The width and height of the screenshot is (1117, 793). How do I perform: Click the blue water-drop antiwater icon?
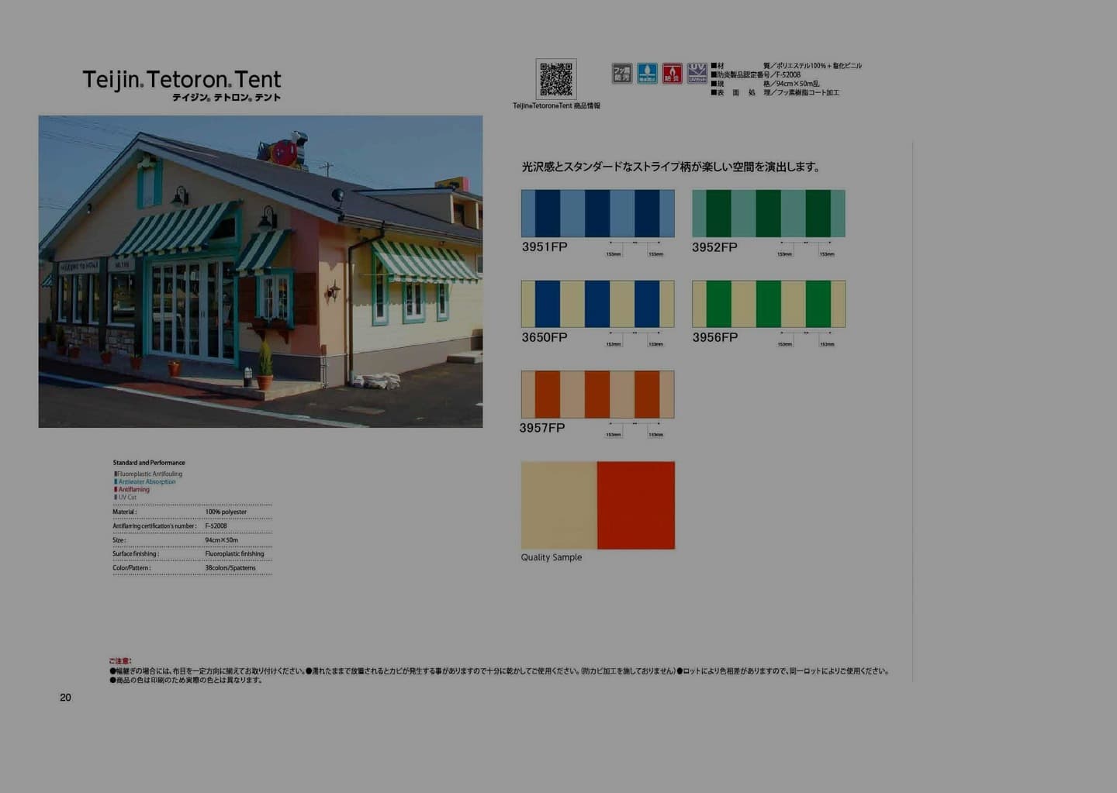tap(647, 74)
